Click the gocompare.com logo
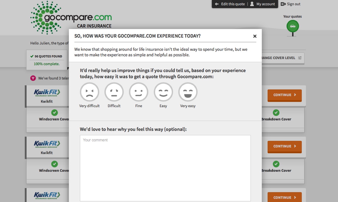Viewport: 338px width, 202px height. [x=71, y=18]
